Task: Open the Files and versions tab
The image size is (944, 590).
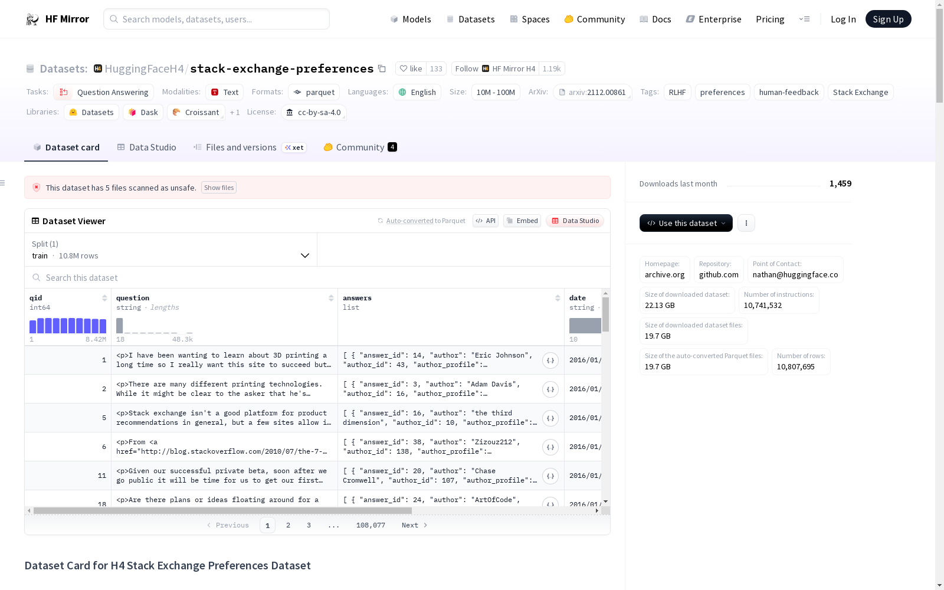Action: (x=250, y=147)
